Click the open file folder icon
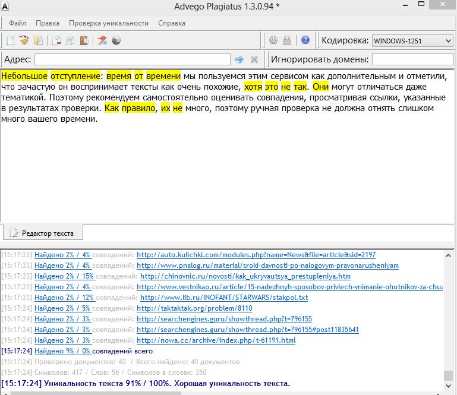This screenshot has height=395, width=457. (x=39, y=41)
